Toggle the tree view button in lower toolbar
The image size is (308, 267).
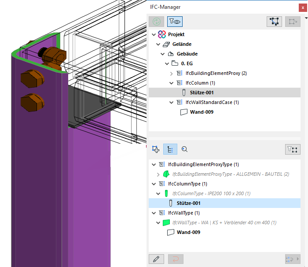pyautogui.click(x=170, y=149)
